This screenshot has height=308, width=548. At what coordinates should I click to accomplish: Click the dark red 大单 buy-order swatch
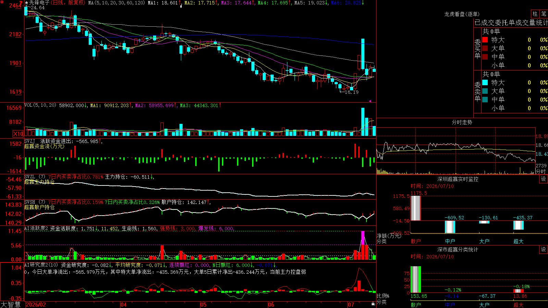pos(485,48)
